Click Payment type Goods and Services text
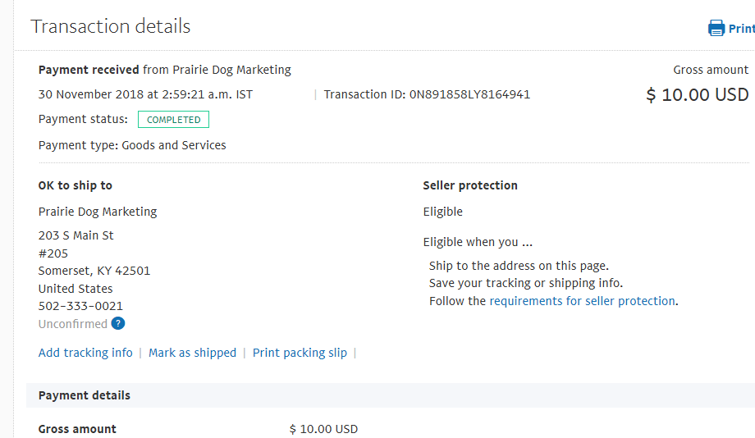Screen dimensions: 755x438 point(132,145)
